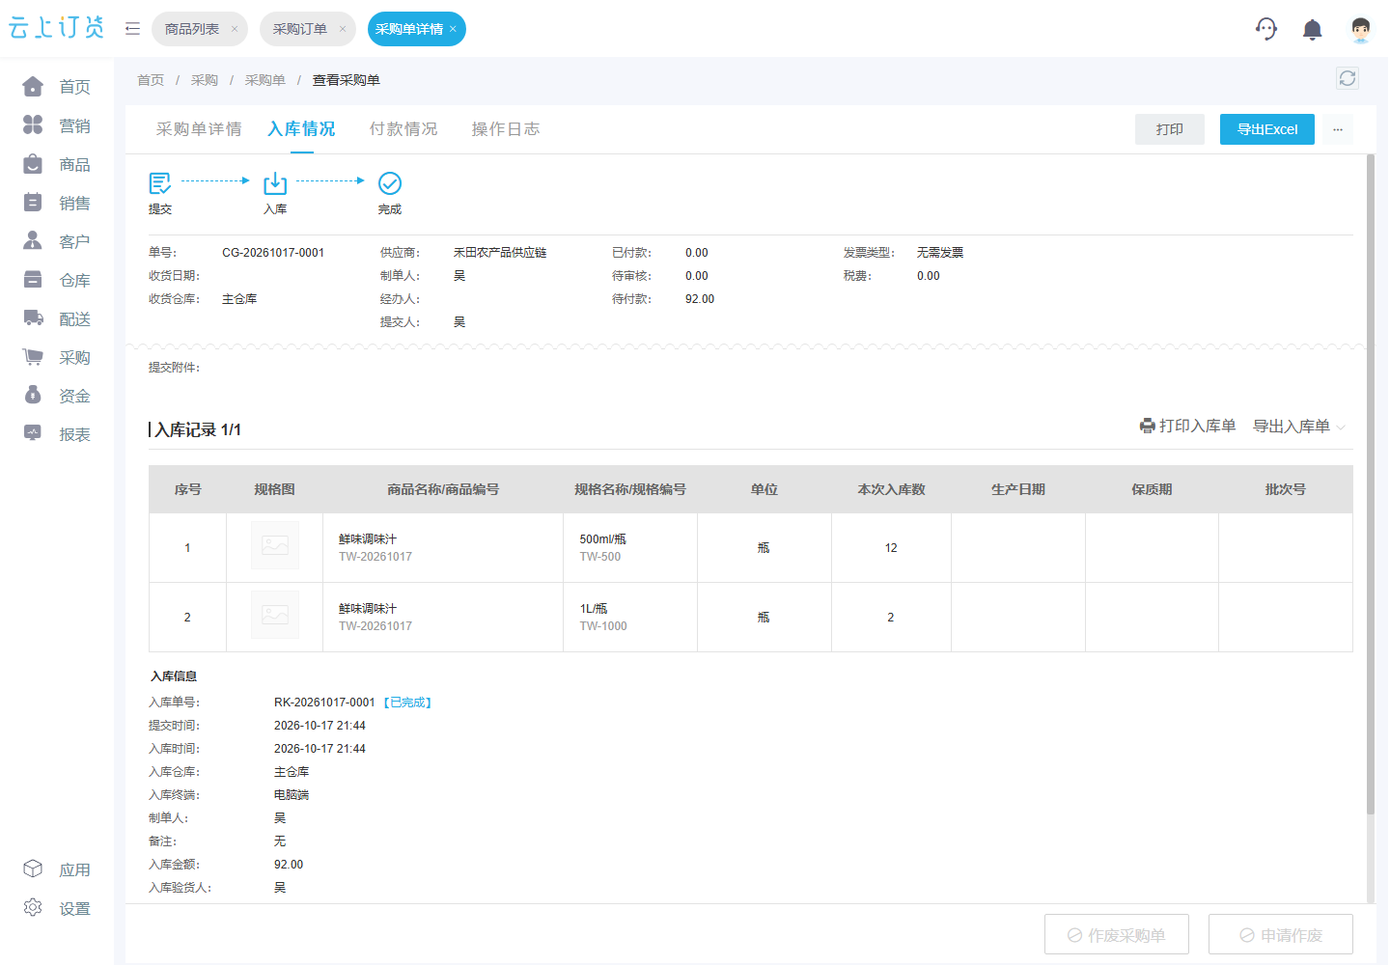
Task: Open image thumbnail for TW-500 row
Action: click(x=275, y=546)
